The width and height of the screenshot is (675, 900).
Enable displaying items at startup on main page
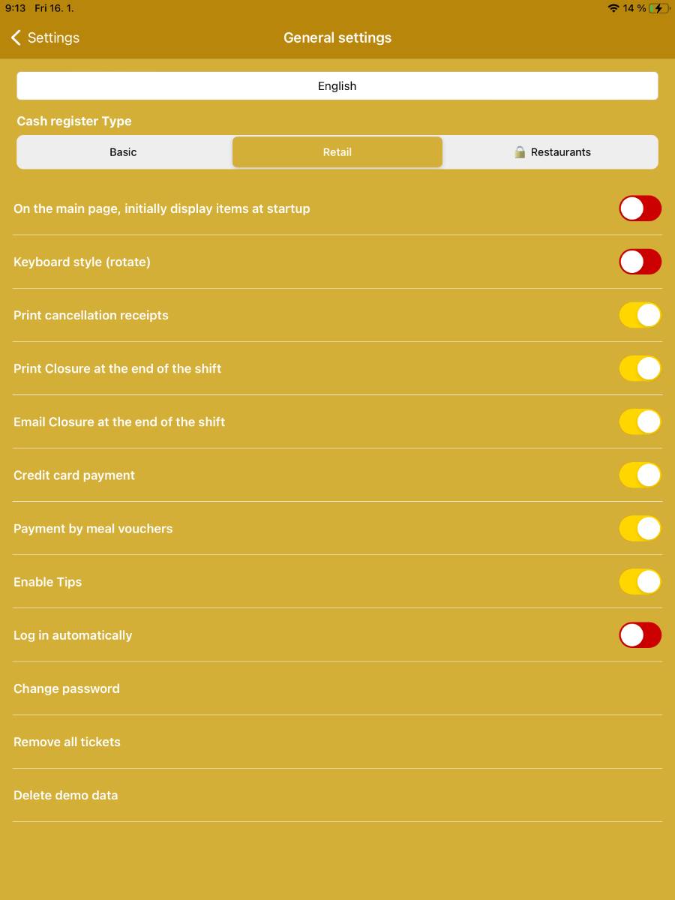click(640, 208)
